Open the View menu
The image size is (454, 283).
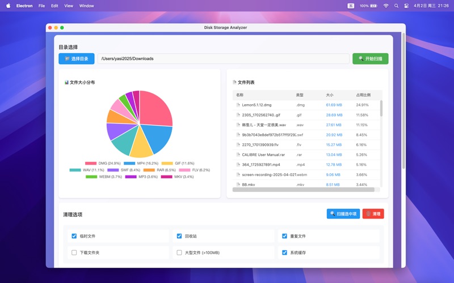[69, 6]
